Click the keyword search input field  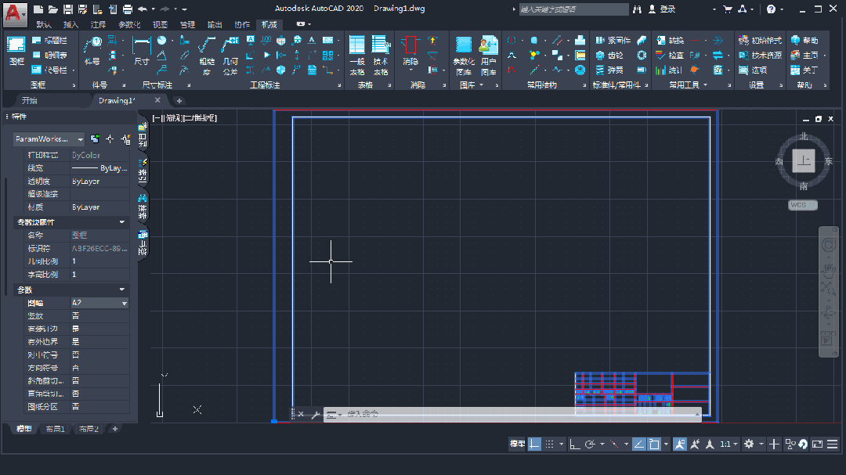(x=573, y=9)
